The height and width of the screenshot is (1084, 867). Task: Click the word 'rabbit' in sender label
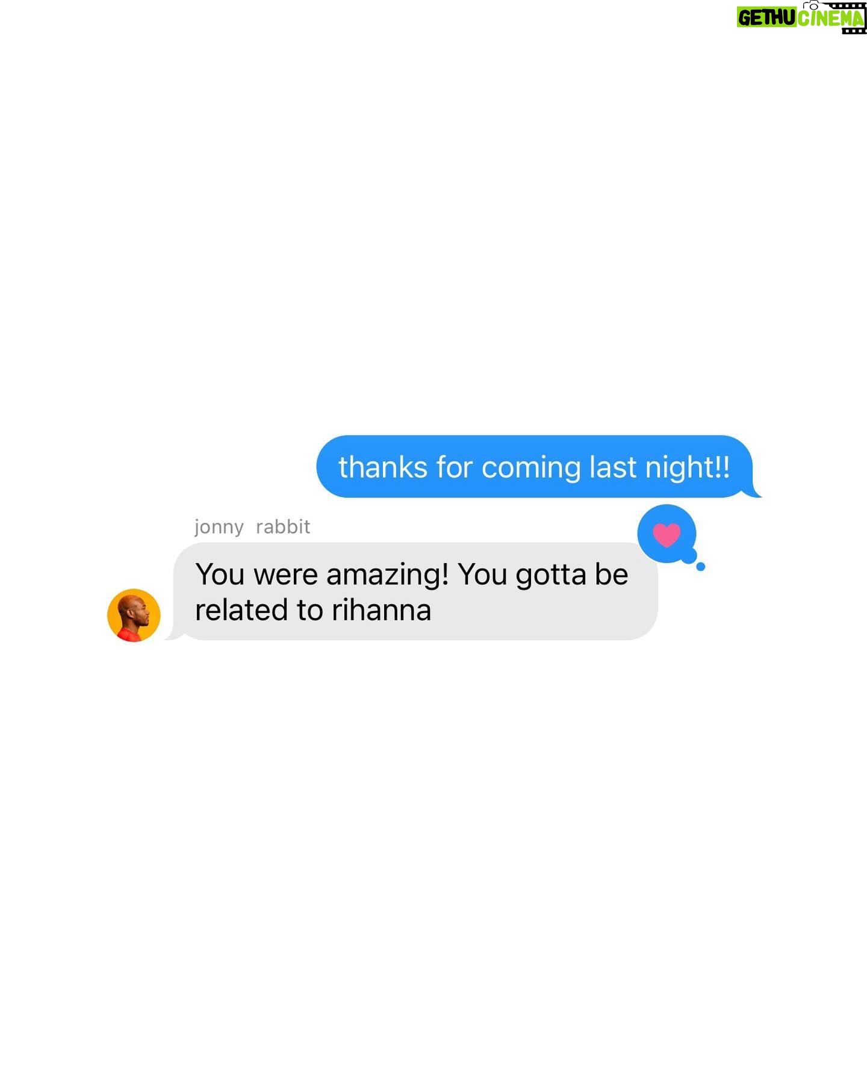tap(283, 526)
